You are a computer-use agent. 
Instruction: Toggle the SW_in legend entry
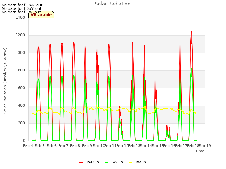click(114, 162)
